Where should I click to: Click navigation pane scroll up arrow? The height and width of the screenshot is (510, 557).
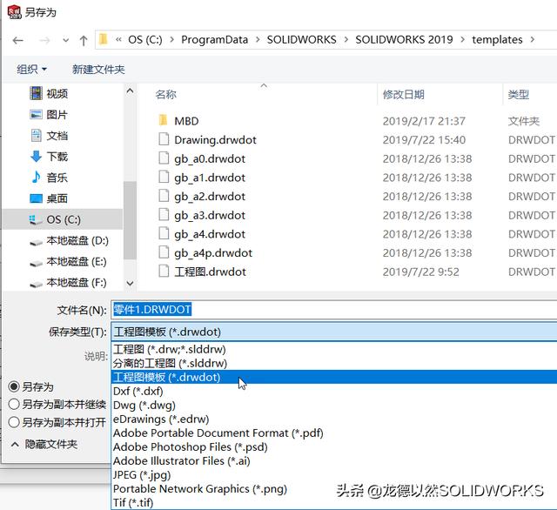tap(130, 91)
